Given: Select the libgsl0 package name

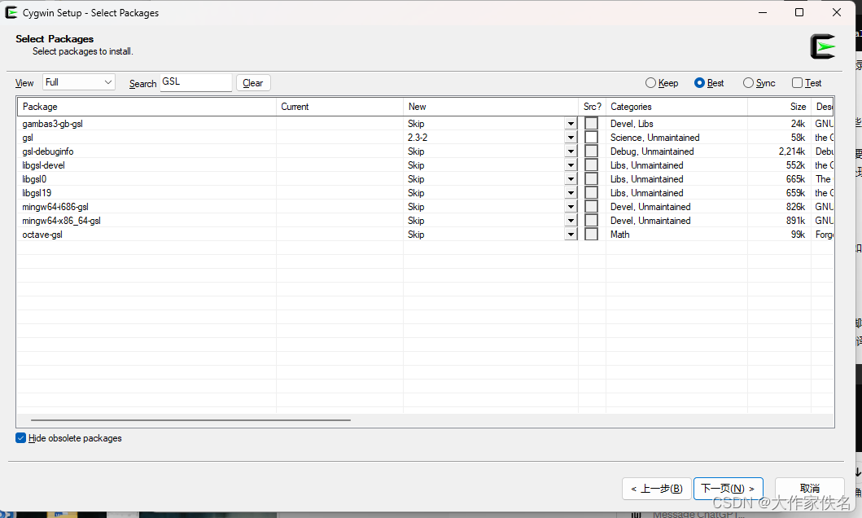Looking at the screenshot, I should pyautogui.click(x=34, y=178).
